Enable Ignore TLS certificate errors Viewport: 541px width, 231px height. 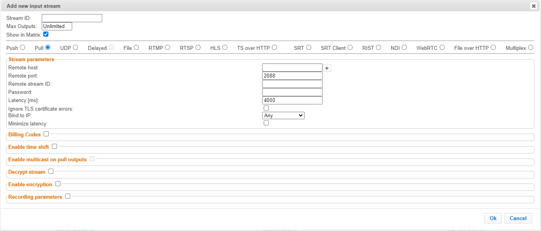[x=266, y=108]
